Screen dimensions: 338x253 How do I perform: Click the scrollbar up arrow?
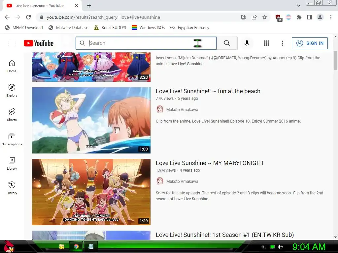coord(335,37)
